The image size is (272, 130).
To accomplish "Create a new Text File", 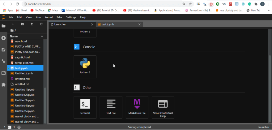I will tap(111, 107).
